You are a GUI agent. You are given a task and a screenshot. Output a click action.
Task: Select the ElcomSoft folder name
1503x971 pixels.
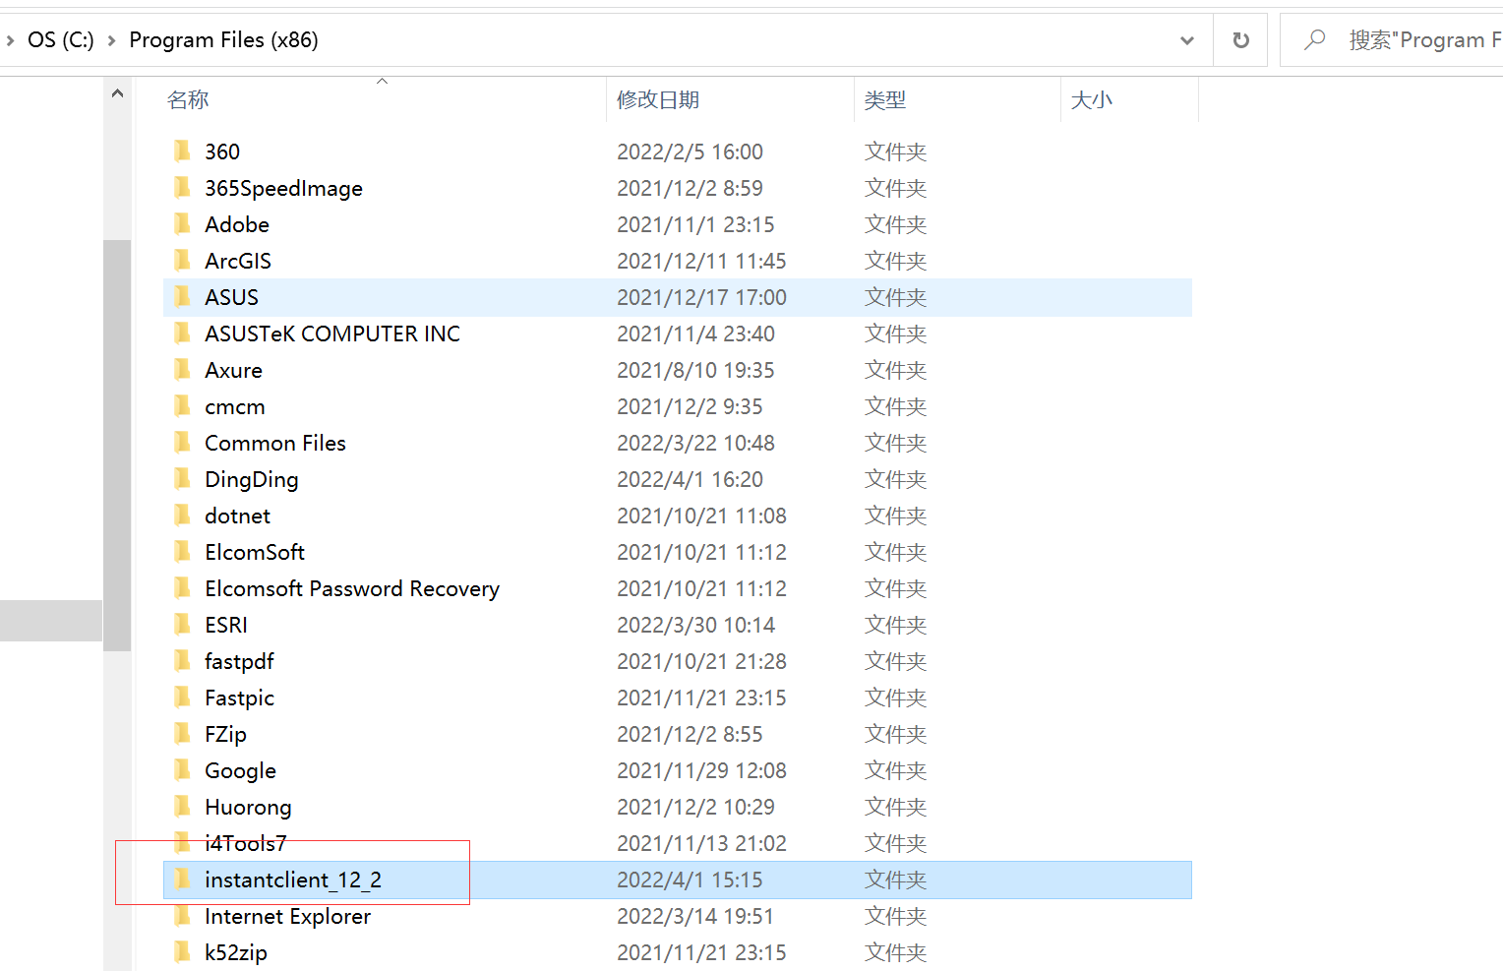pyautogui.click(x=255, y=552)
